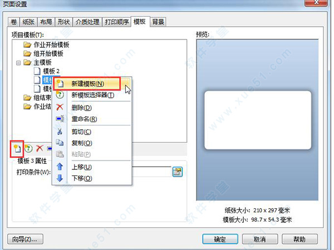Select 新建模板(N) in context menu
Viewport: 334px width, 250px height.
87,84
